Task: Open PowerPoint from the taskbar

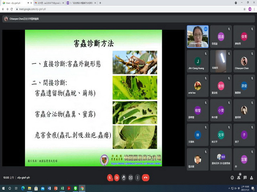Action: tap(56, 188)
